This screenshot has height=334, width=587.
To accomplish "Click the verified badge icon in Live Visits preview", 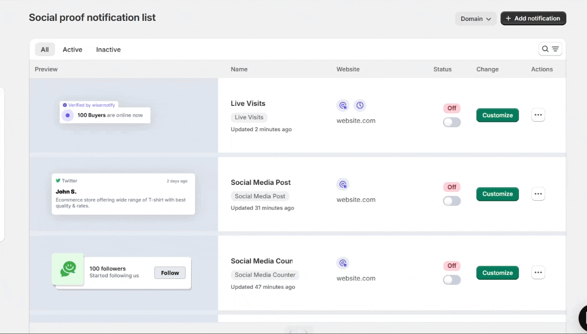I will (x=65, y=105).
